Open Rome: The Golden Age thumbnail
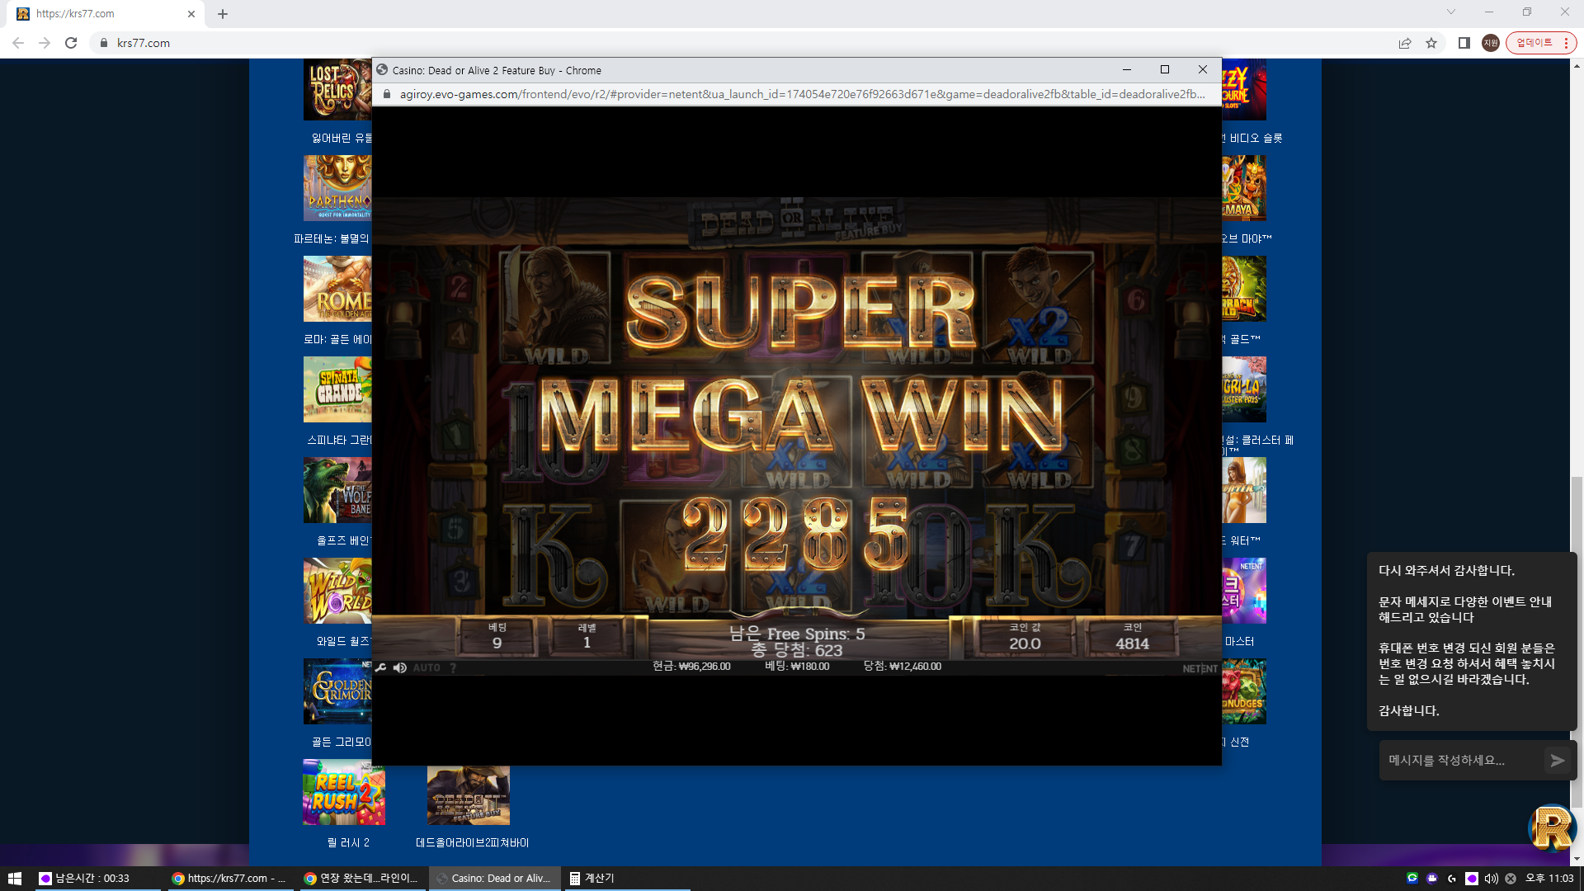1584x891 pixels. [x=337, y=289]
